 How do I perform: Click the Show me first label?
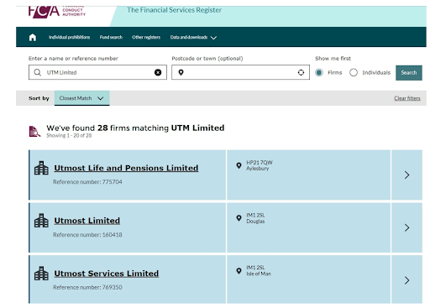point(333,59)
